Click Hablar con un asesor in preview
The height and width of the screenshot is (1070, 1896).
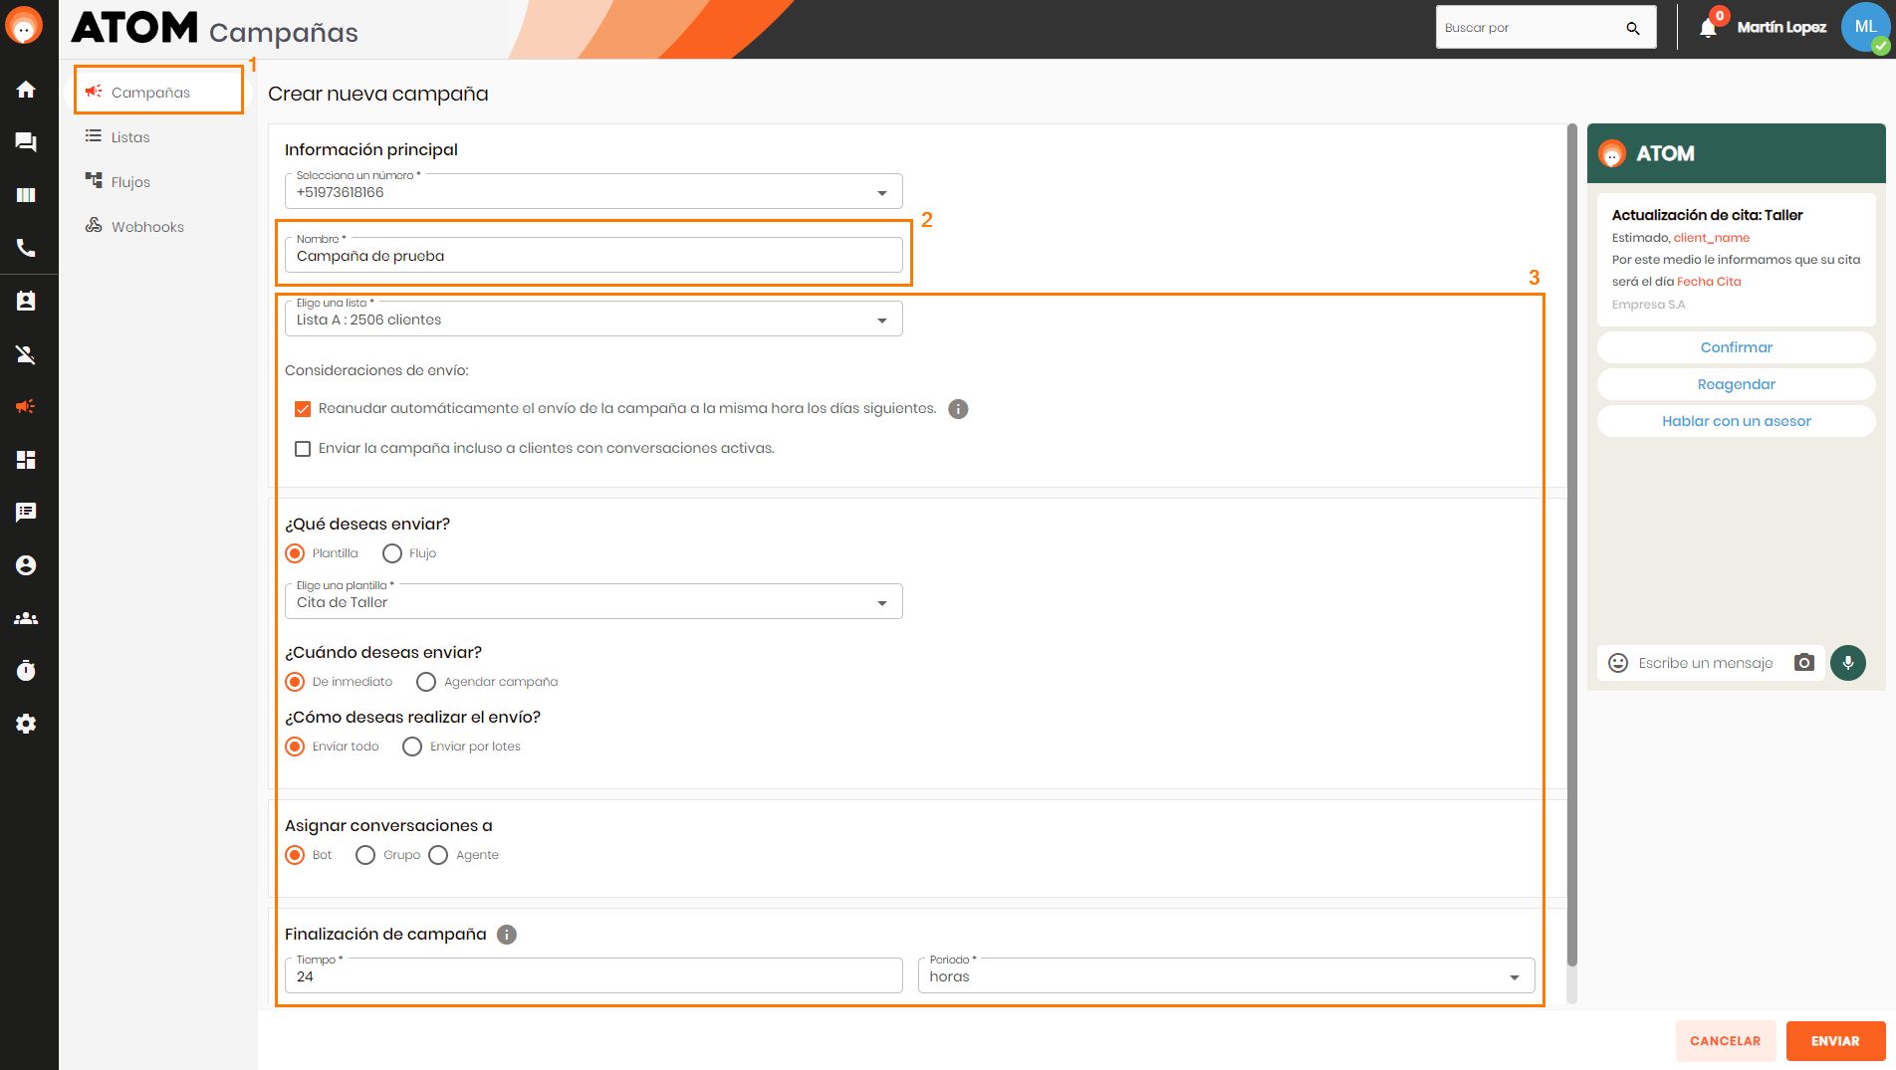point(1736,421)
